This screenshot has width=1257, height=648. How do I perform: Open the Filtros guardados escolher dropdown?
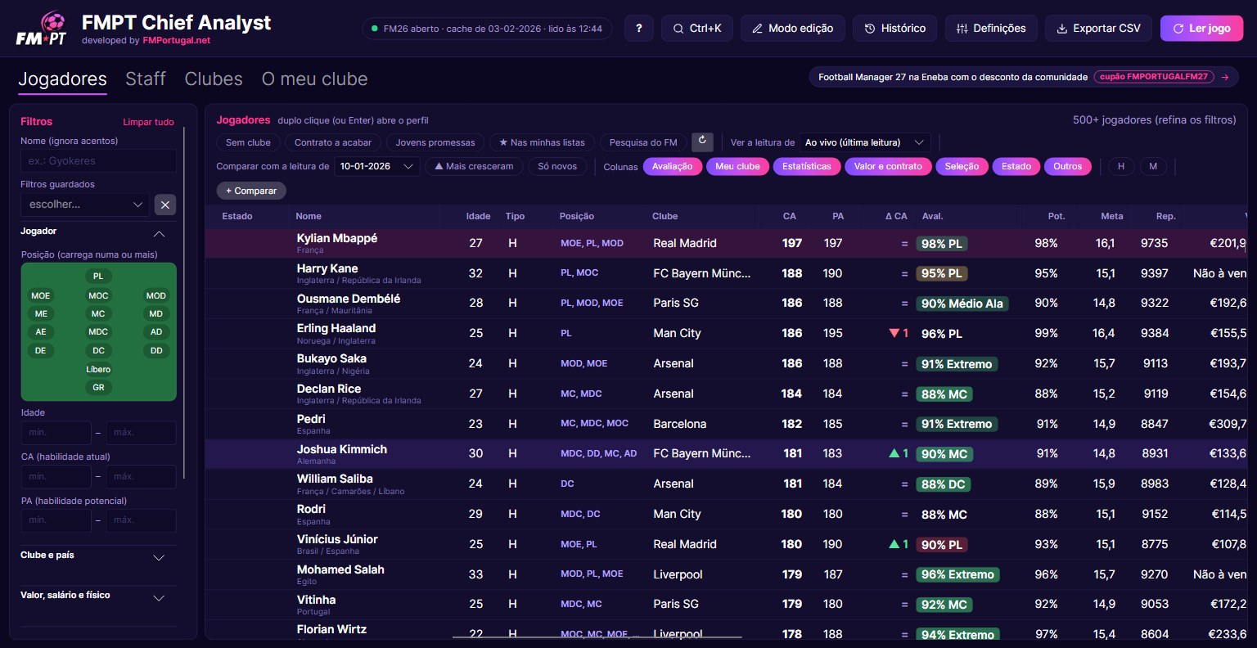[x=86, y=205]
